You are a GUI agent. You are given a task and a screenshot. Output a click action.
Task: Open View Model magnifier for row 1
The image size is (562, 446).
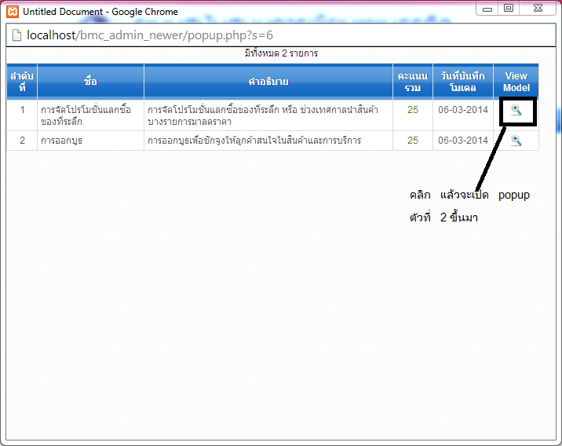click(x=516, y=110)
